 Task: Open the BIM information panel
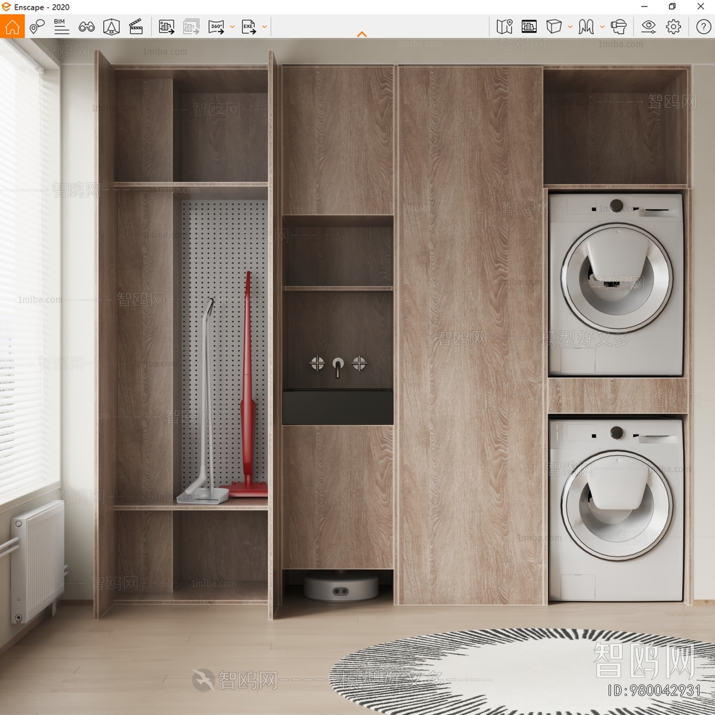(x=61, y=26)
